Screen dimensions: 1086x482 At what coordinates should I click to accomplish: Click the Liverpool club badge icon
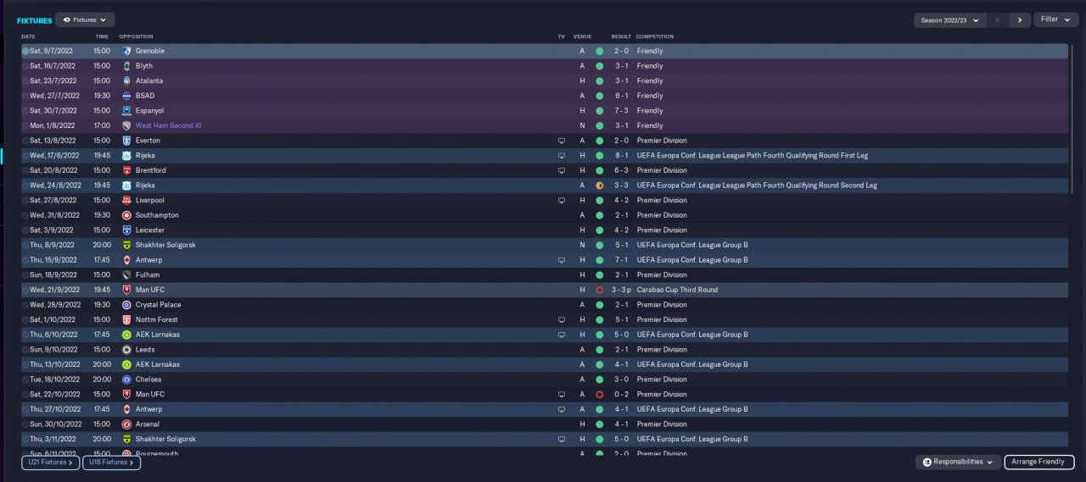[126, 201]
